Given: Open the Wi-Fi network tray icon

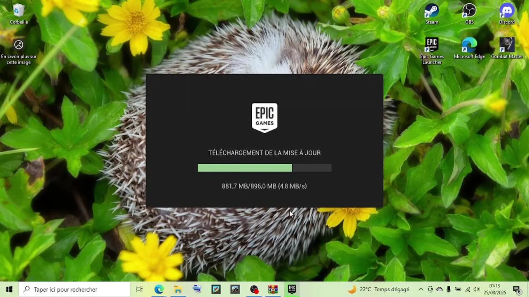Looking at the screenshot, I should coord(468,289).
